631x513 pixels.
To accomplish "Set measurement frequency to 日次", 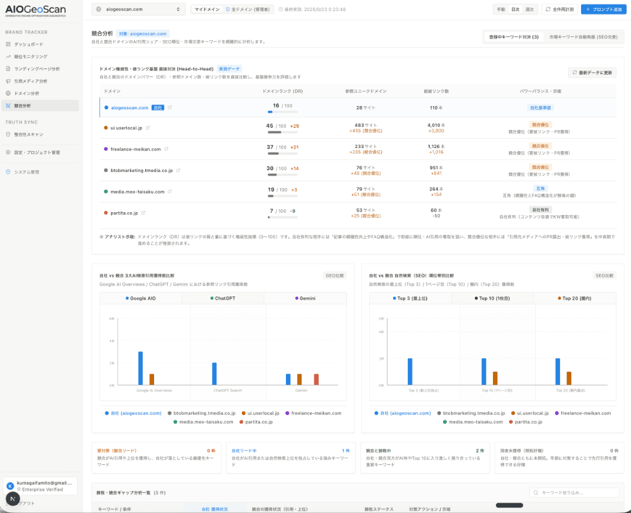I will pos(515,9).
